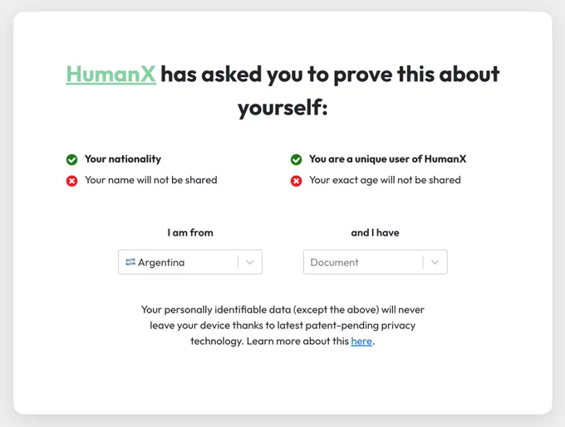Click the green check icon beside Your nationality
This screenshot has width=565, height=427.
pos(71,159)
